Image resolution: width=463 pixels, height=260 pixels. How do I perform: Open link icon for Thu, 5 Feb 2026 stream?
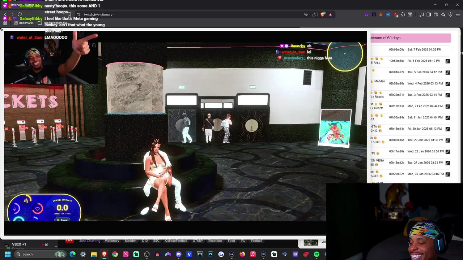[447, 72]
